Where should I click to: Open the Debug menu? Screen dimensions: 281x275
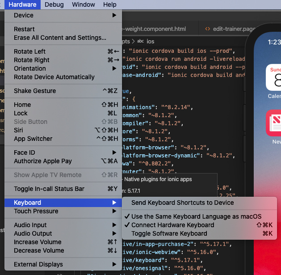coord(54,4)
